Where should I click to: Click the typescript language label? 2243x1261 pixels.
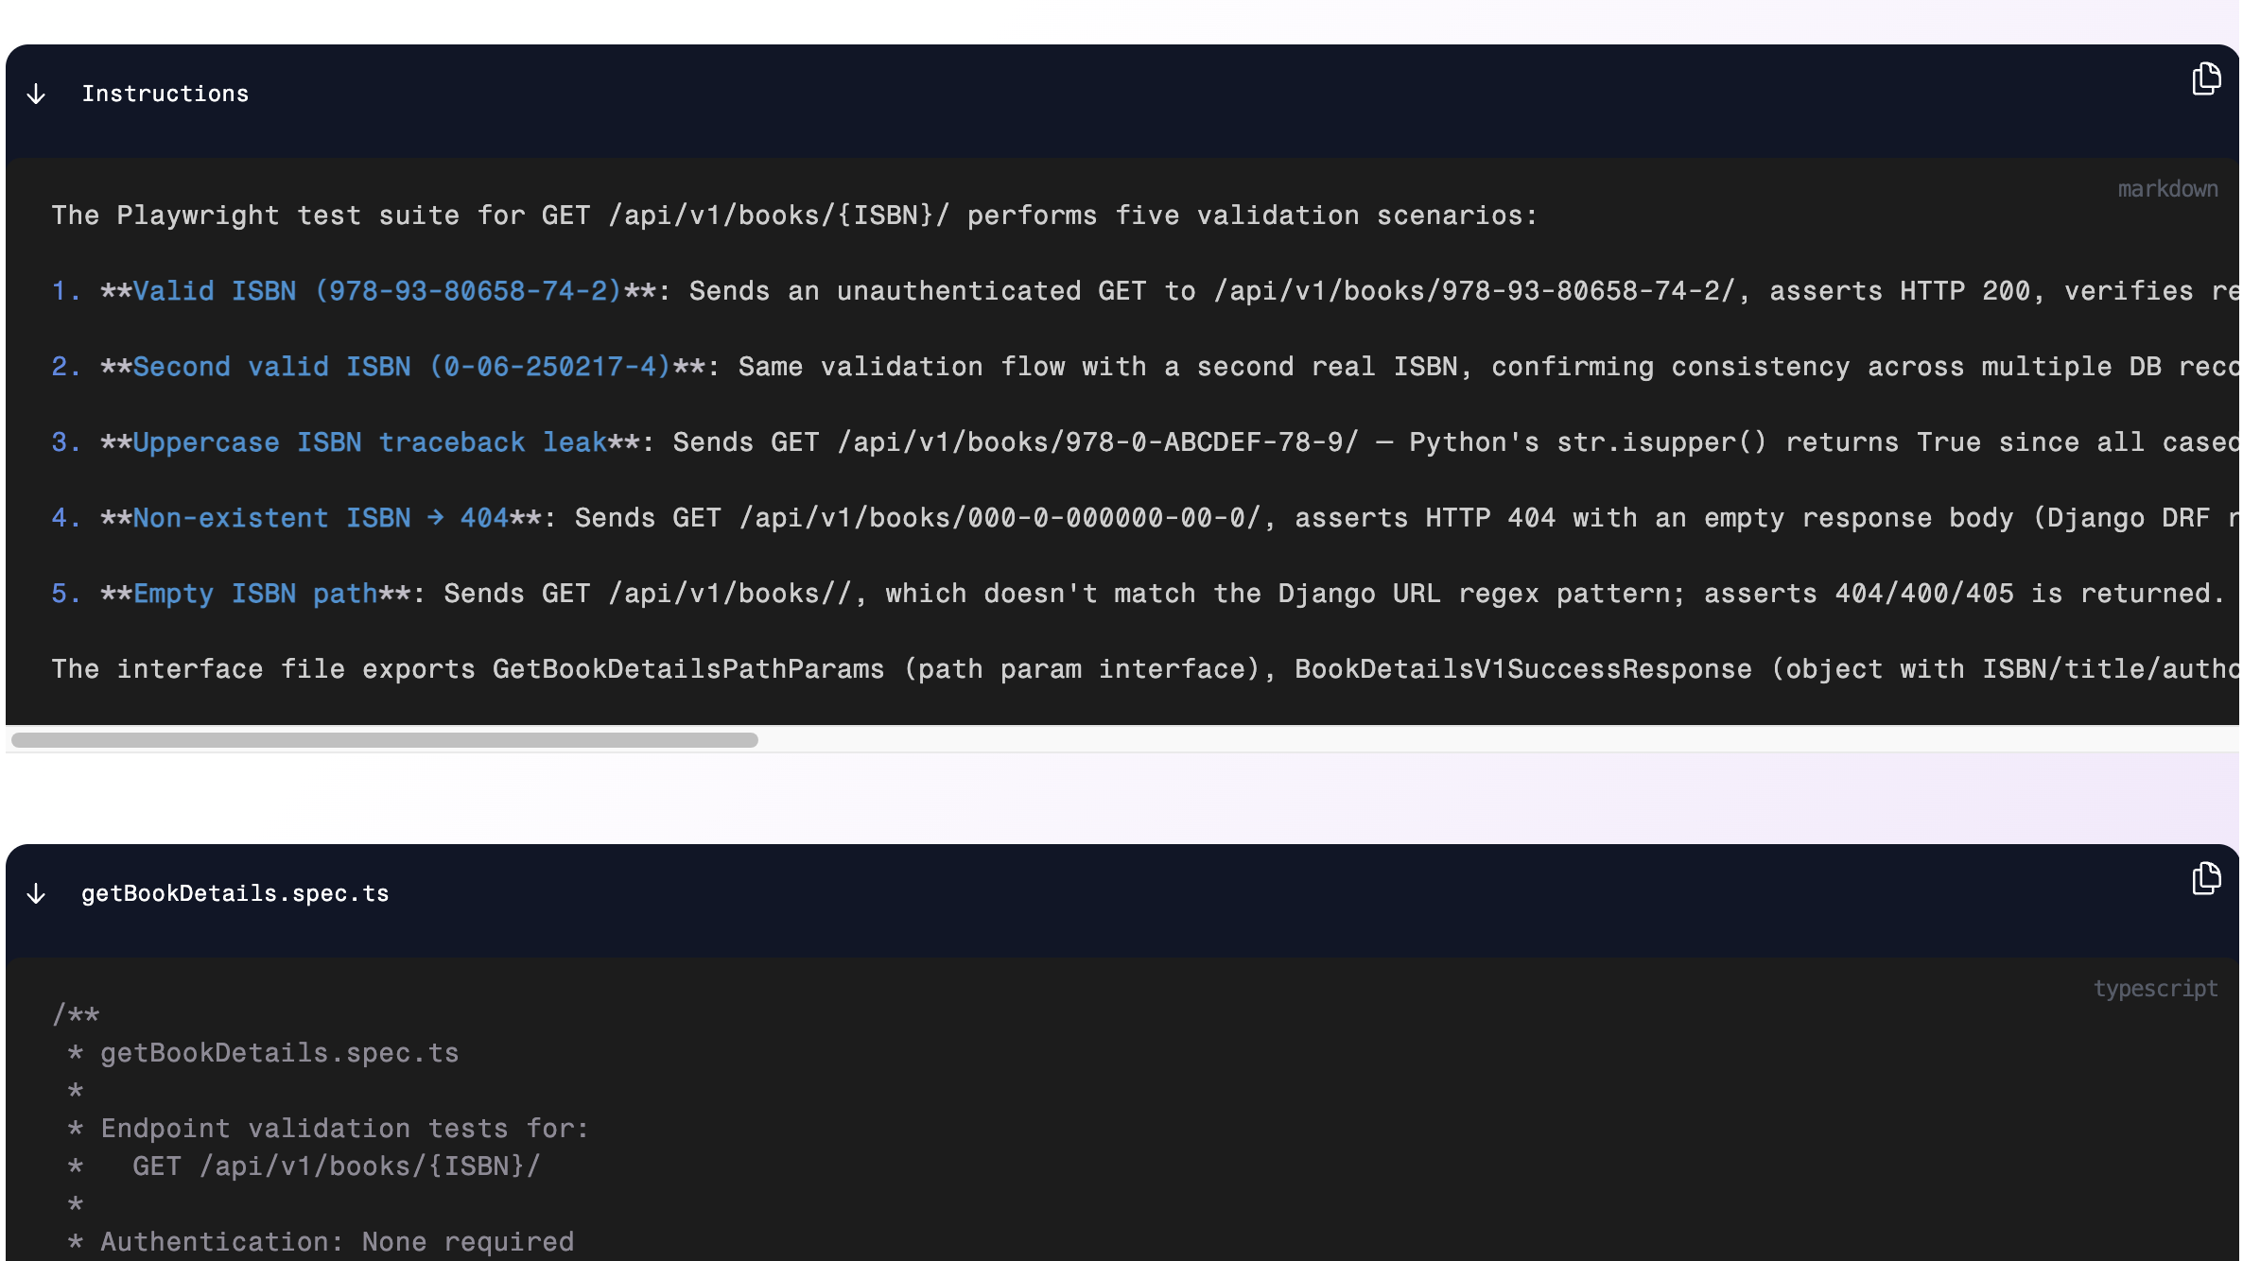pyautogui.click(x=2155, y=989)
